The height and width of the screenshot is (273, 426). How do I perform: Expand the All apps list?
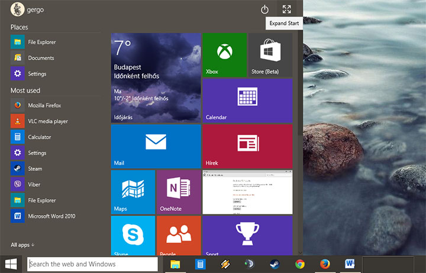click(22, 245)
